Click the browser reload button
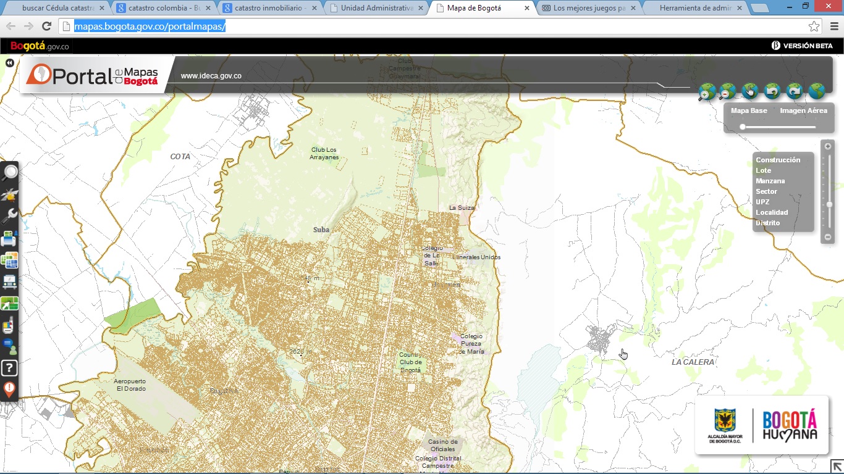Screen dimensions: 844x474 (46, 26)
